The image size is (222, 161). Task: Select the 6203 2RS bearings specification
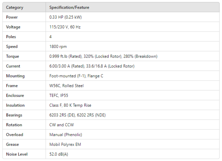(78, 115)
